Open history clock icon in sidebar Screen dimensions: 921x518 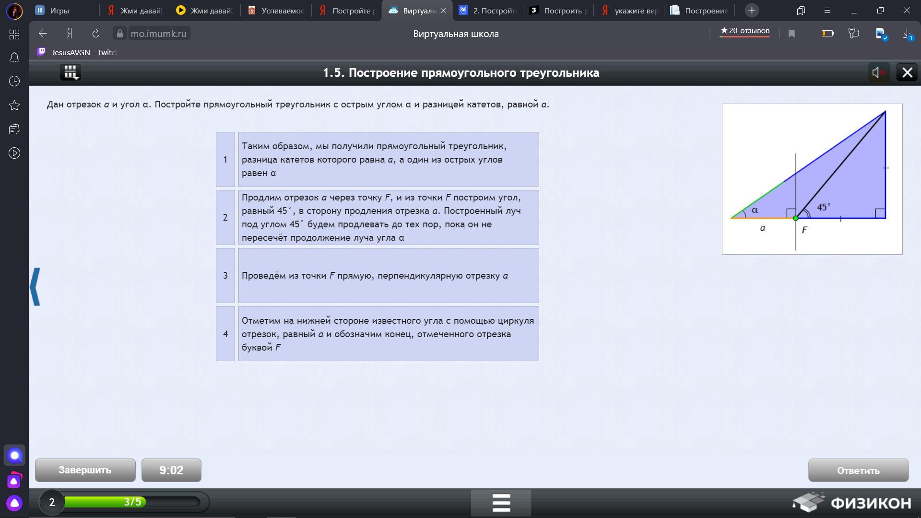(14, 81)
